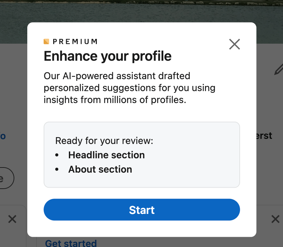Click the truncated bold text right of dialog

pos(264,136)
